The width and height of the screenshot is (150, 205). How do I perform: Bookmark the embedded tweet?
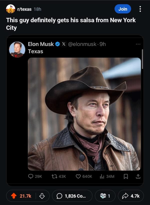point(126,176)
